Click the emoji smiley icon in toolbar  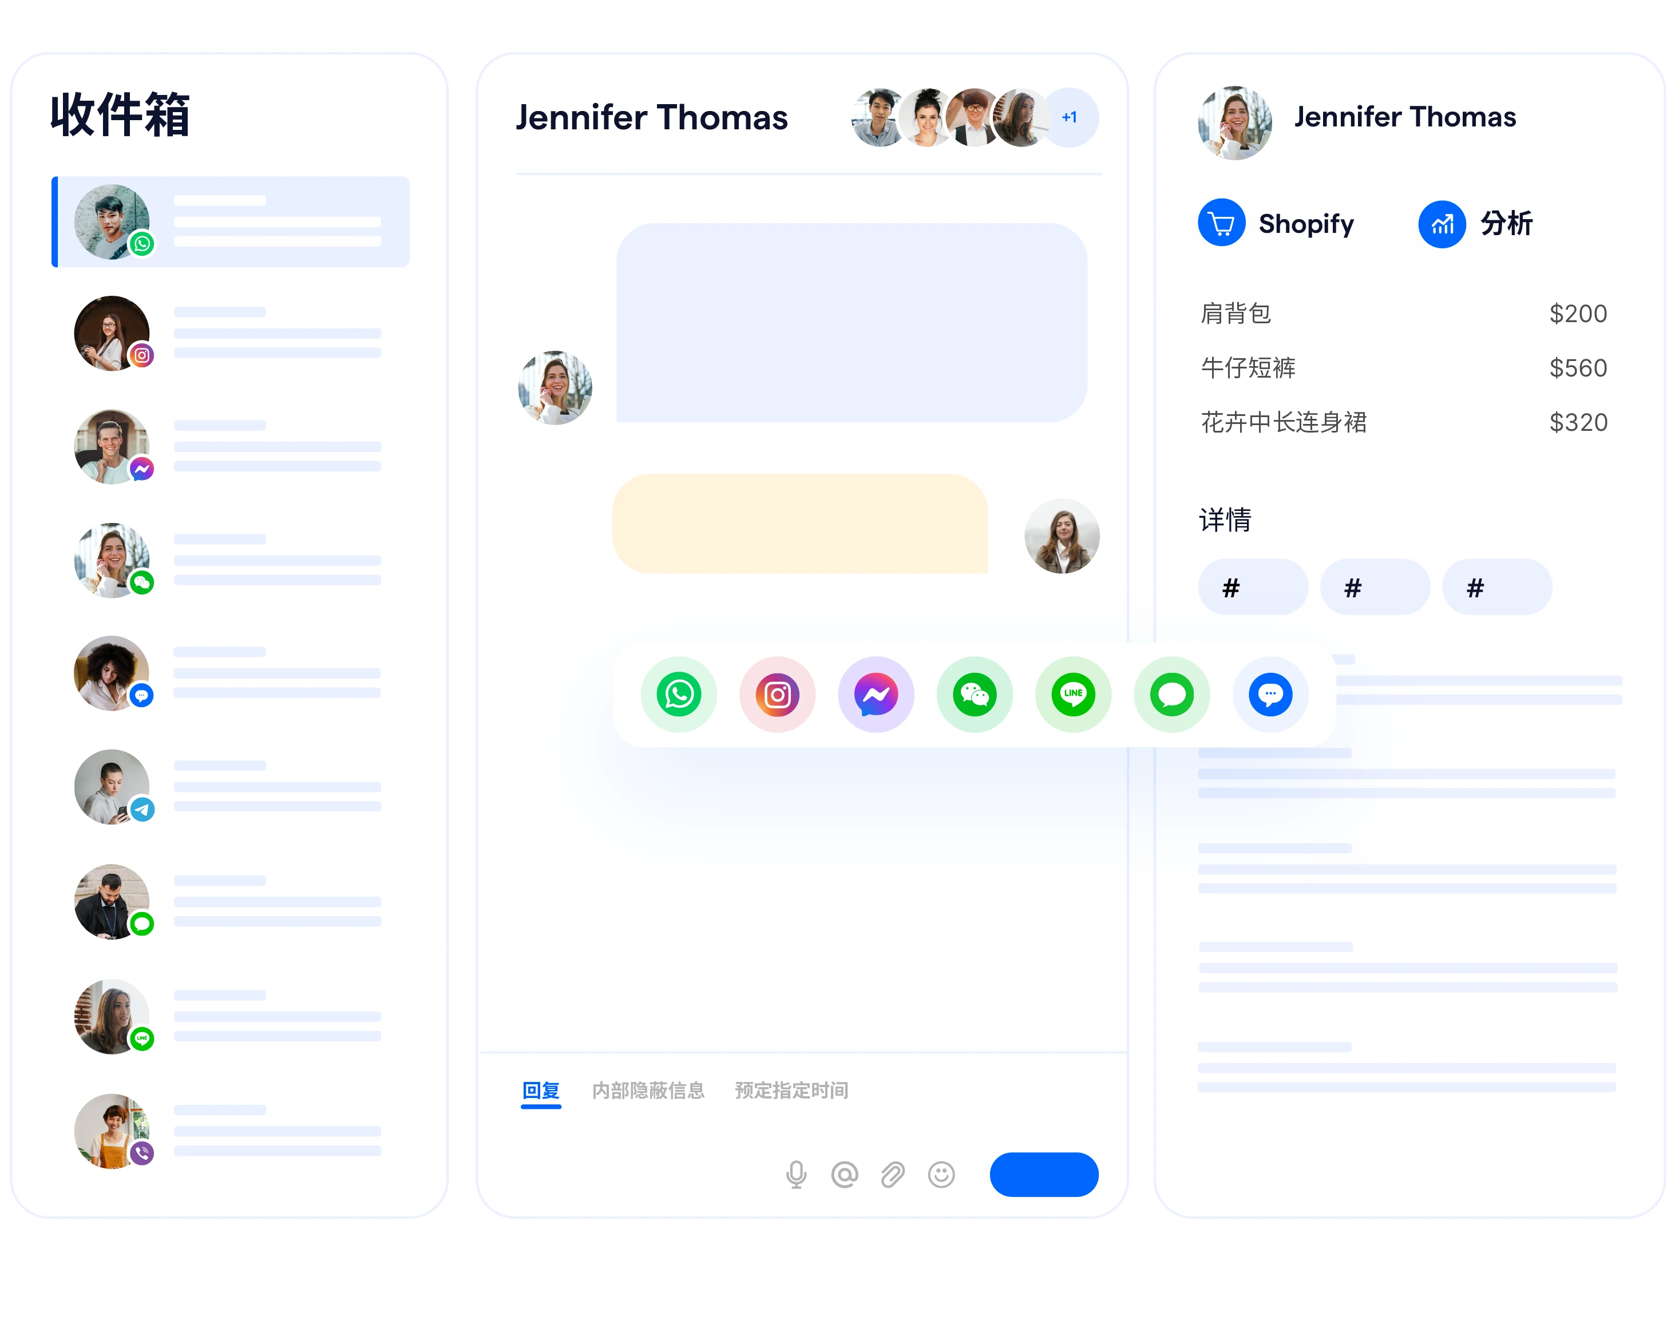tap(944, 1174)
